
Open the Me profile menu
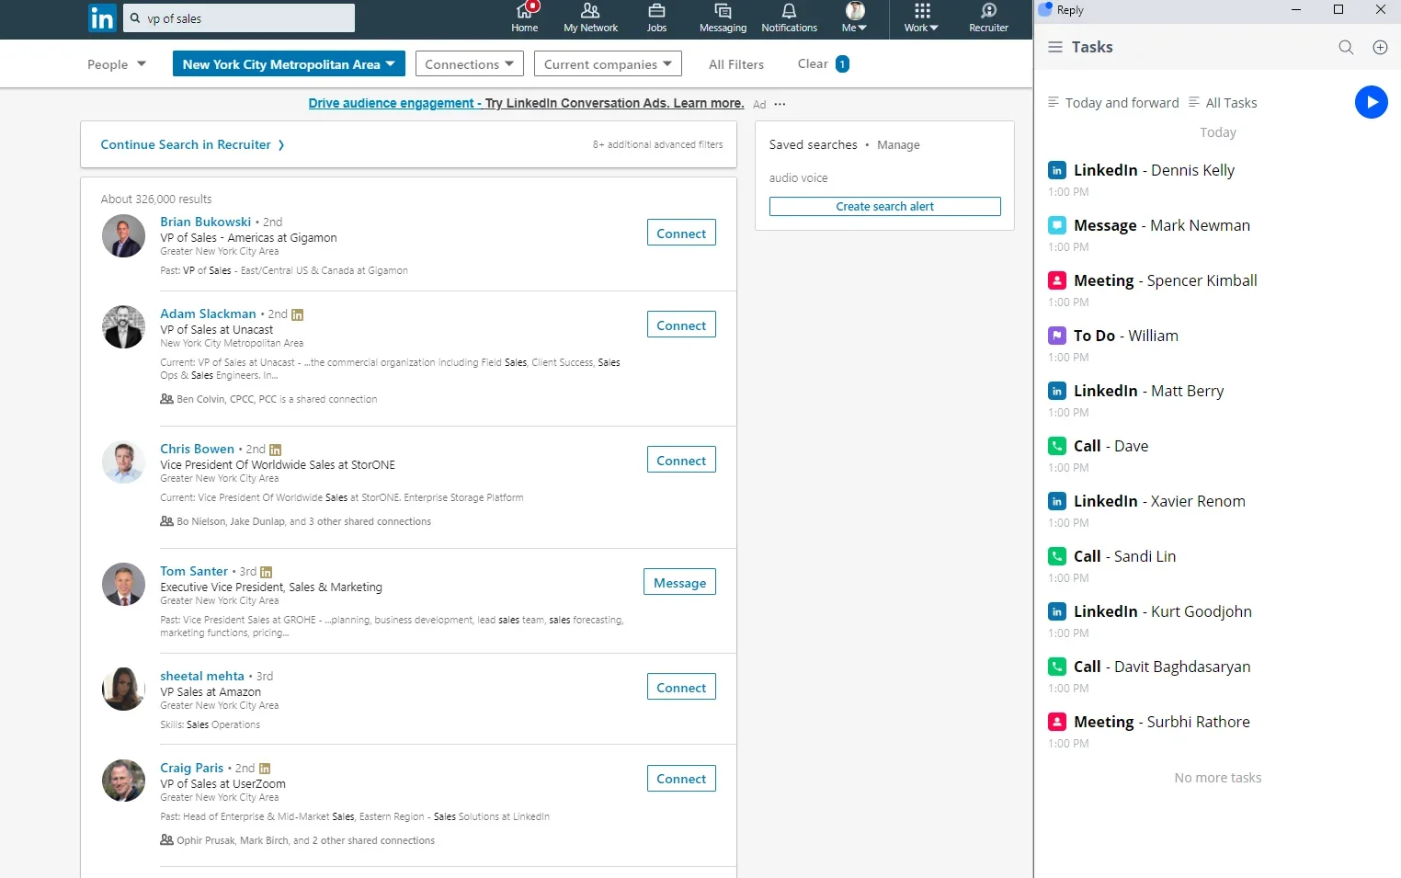855,17
